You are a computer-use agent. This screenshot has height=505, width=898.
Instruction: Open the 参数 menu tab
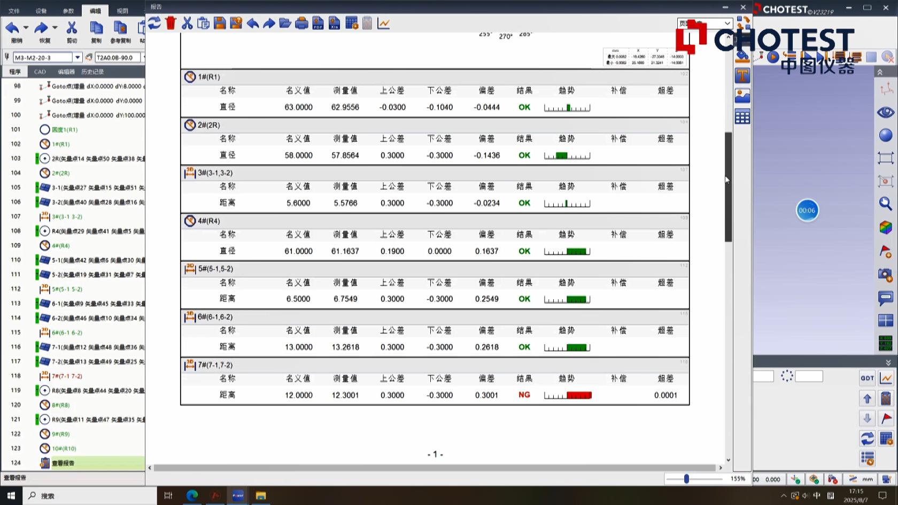pyautogui.click(x=68, y=11)
